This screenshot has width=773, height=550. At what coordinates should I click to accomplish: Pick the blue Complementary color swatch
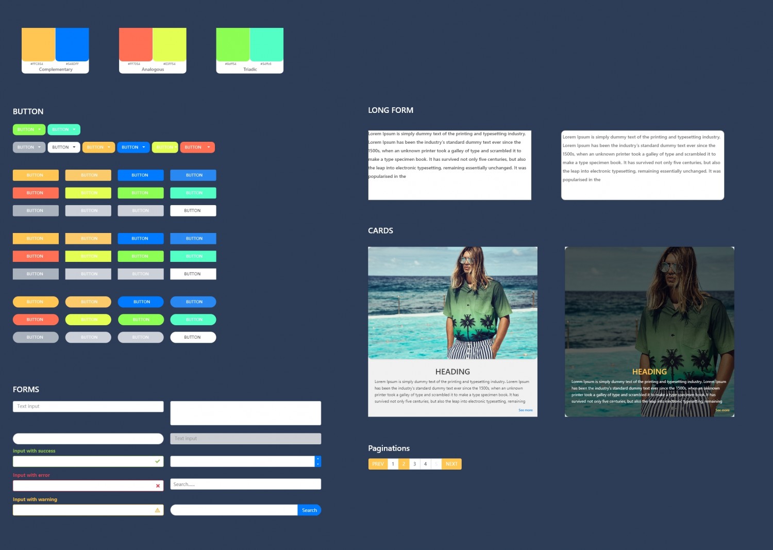(x=72, y=44)
